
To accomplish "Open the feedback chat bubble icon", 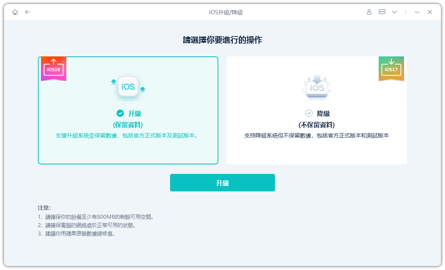I will (x=382, y=12).
